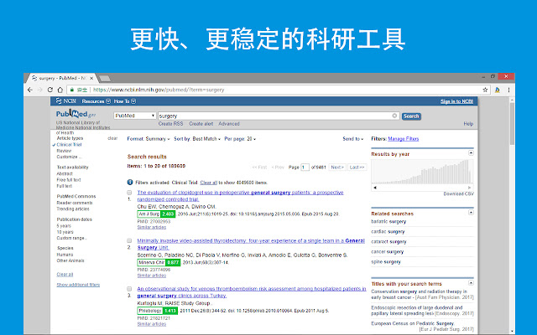Open a new browser tab
Viewport: 537px width, 335px height.
(x=104, y=79)
